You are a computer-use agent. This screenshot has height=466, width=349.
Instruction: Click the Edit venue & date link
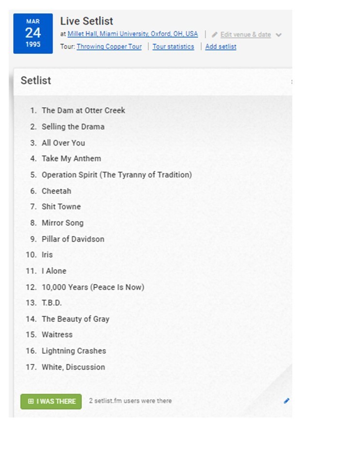(x=245, y=35)
